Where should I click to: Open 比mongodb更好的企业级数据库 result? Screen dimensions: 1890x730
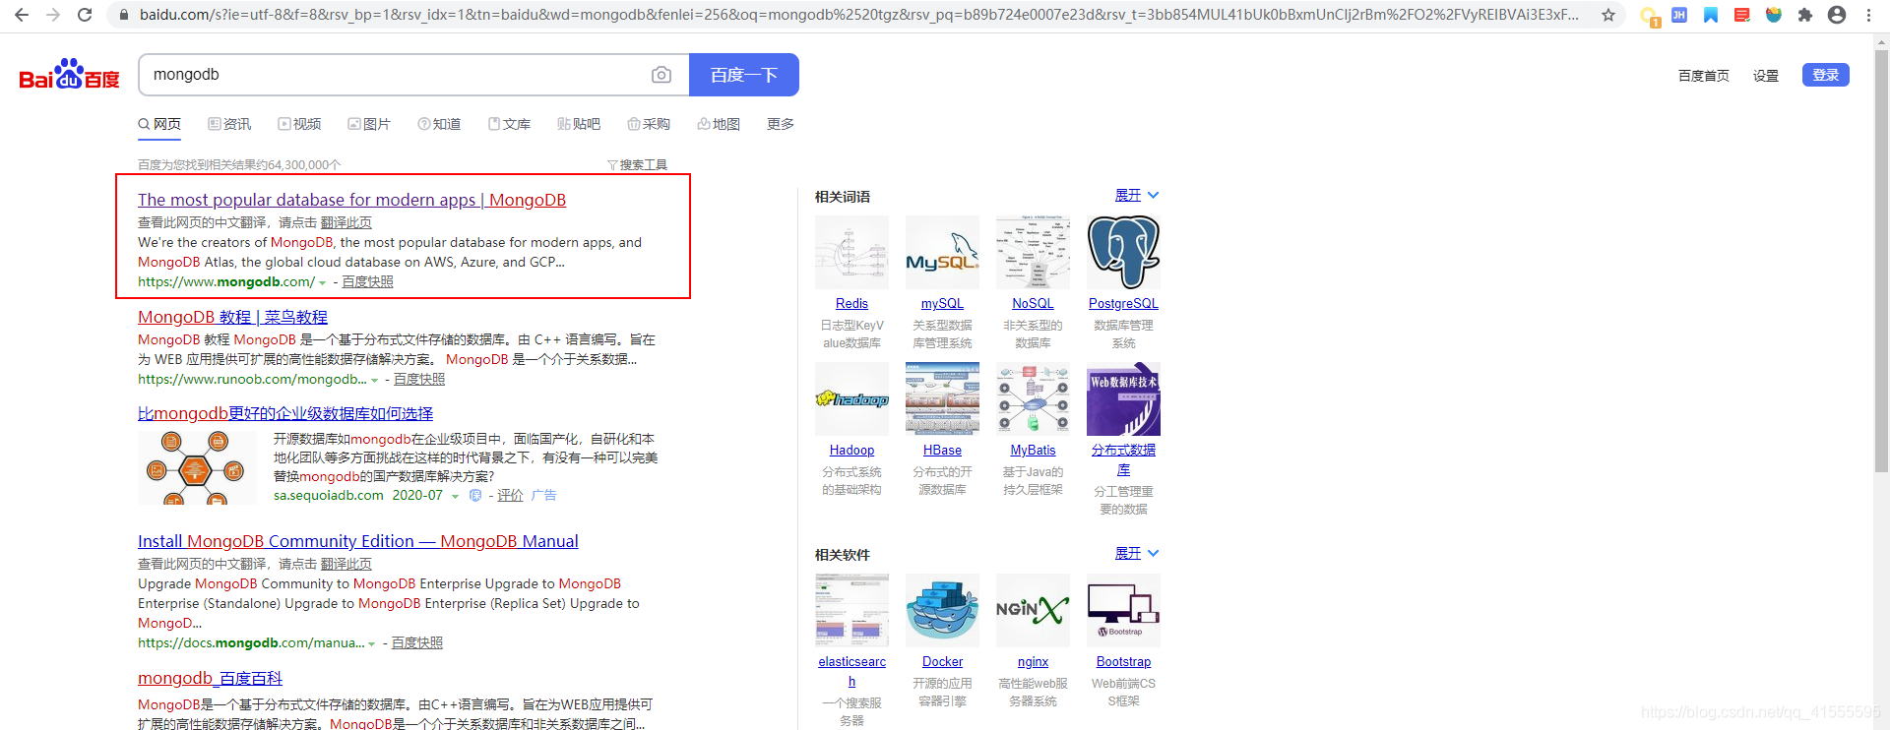pyautogui.click(x=285, y=413)
